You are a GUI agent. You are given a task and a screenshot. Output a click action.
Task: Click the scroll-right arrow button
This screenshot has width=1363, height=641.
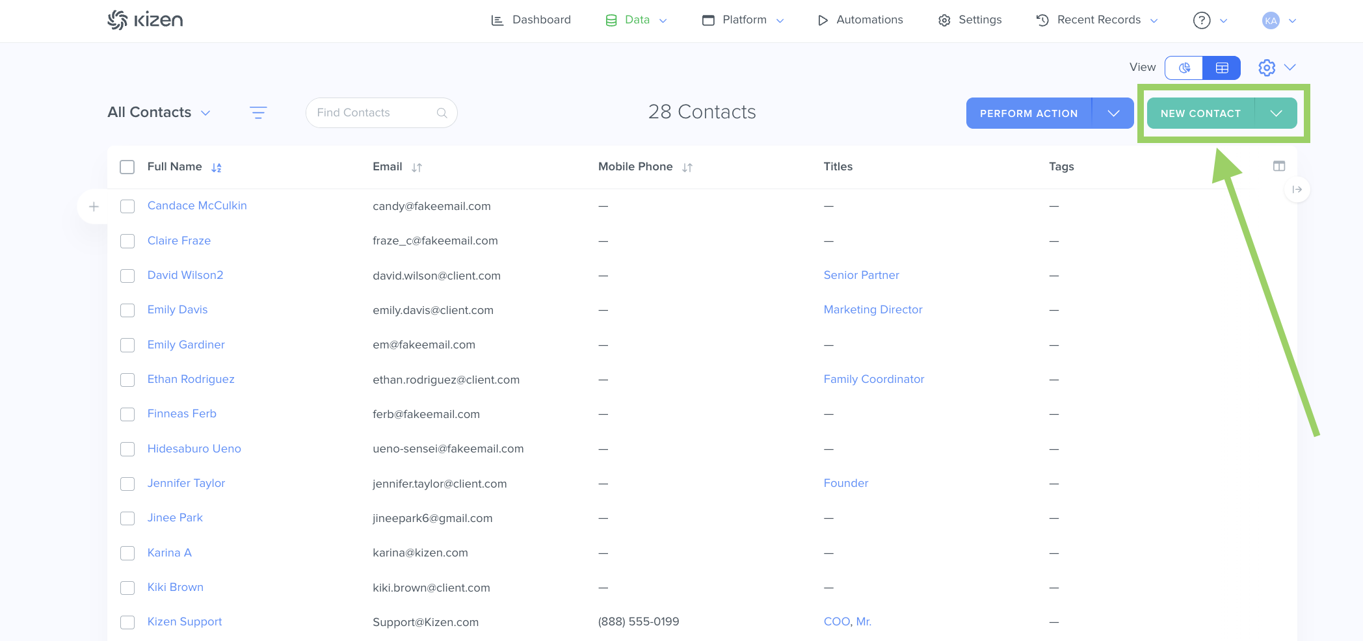[x=1297, y=190]
